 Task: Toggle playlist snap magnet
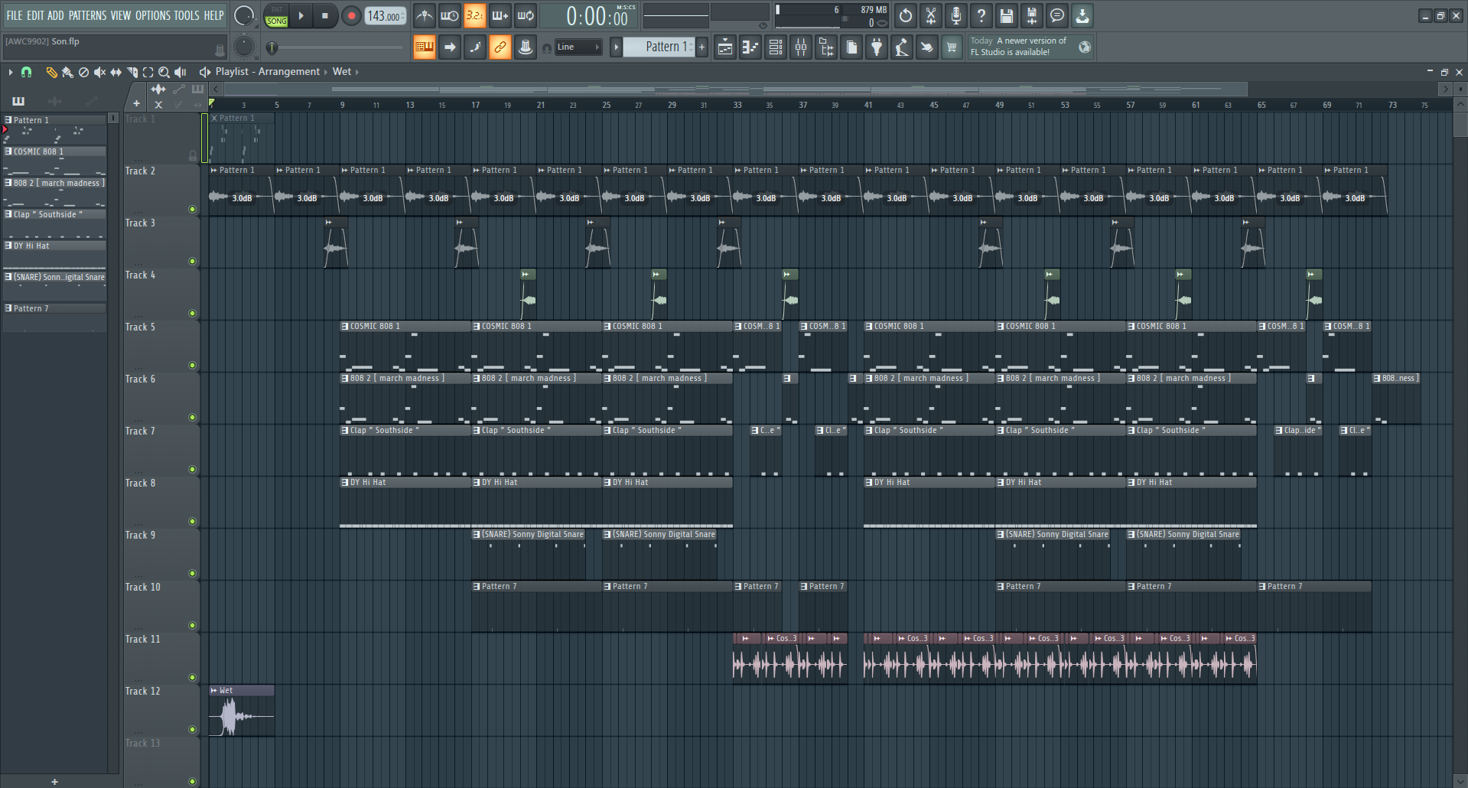(x=26, y=72)
